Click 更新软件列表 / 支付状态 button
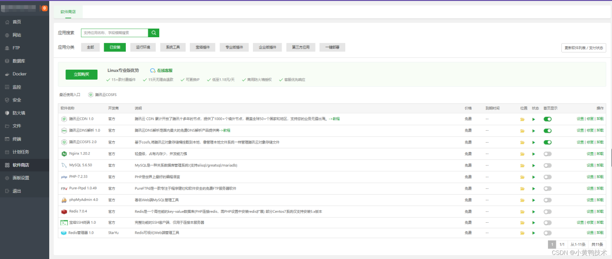This screenshot has height=259, width=612. point(584,48)
